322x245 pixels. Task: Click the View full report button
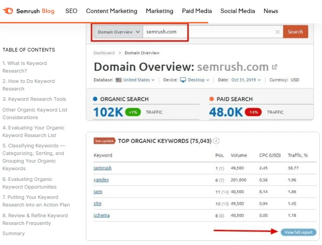[298, 232]
